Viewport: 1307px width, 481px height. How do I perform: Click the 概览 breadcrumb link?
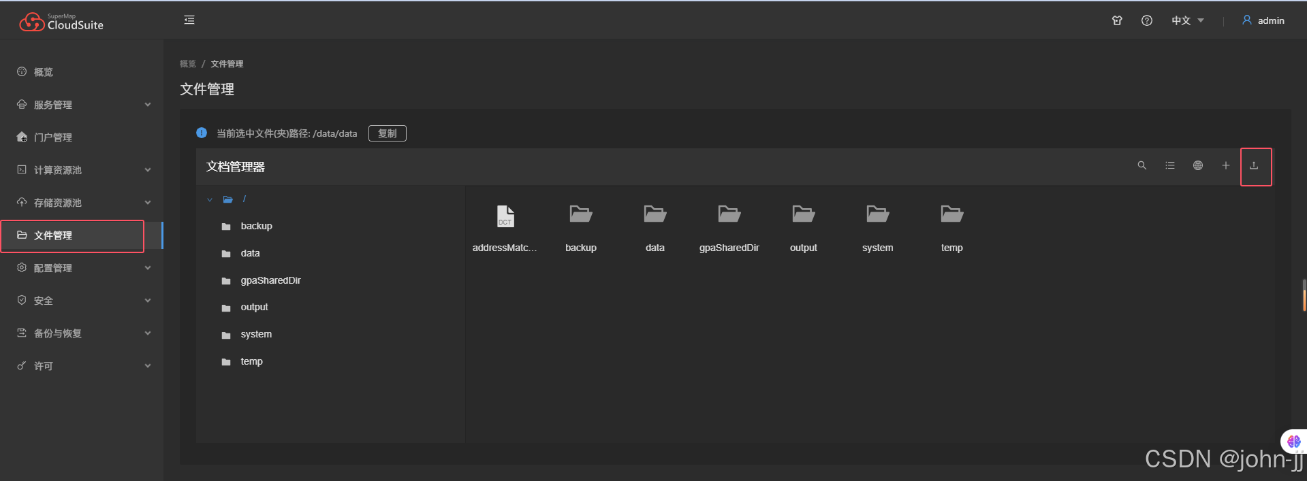click(188, 64)
